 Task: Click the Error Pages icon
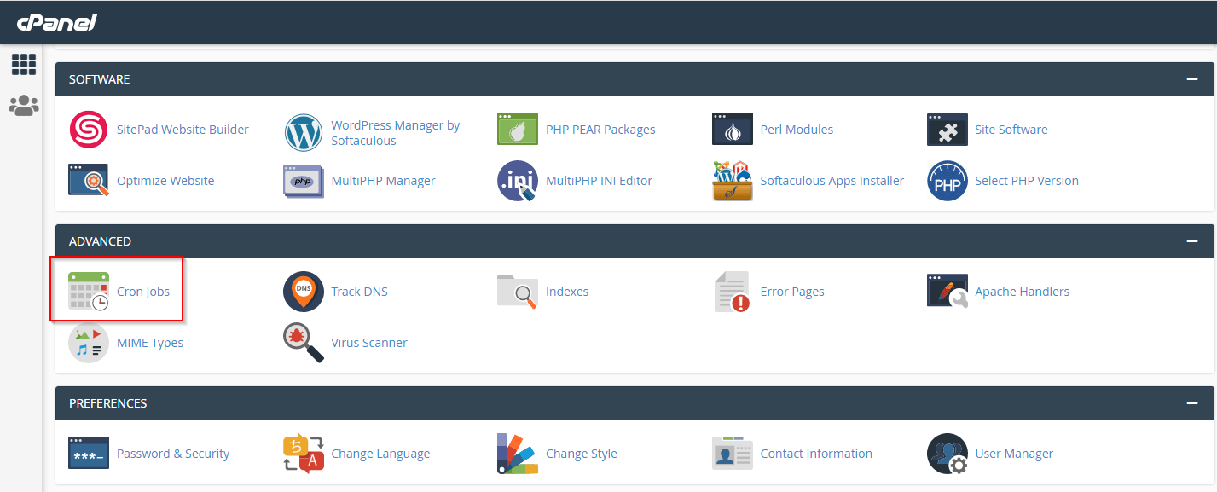(733, 292)
